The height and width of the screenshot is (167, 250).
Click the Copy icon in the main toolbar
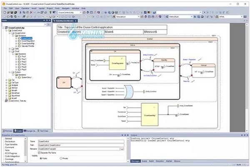pyautogui.click(x=24, y=12)
